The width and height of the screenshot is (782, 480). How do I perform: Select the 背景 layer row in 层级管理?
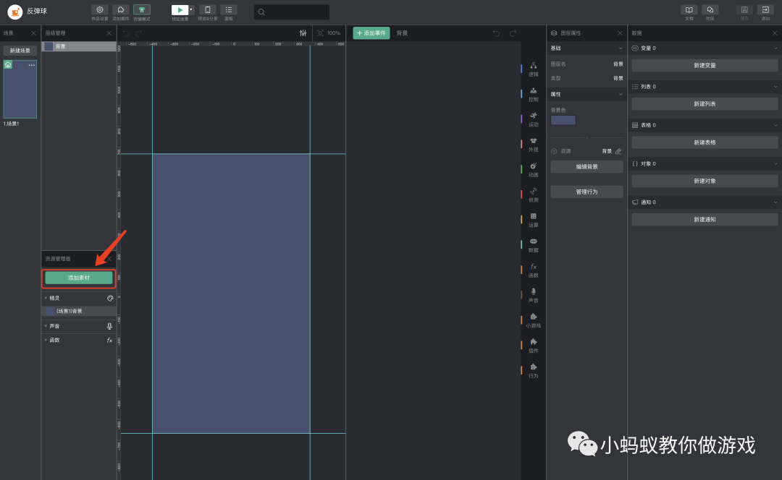click(79, 46)
